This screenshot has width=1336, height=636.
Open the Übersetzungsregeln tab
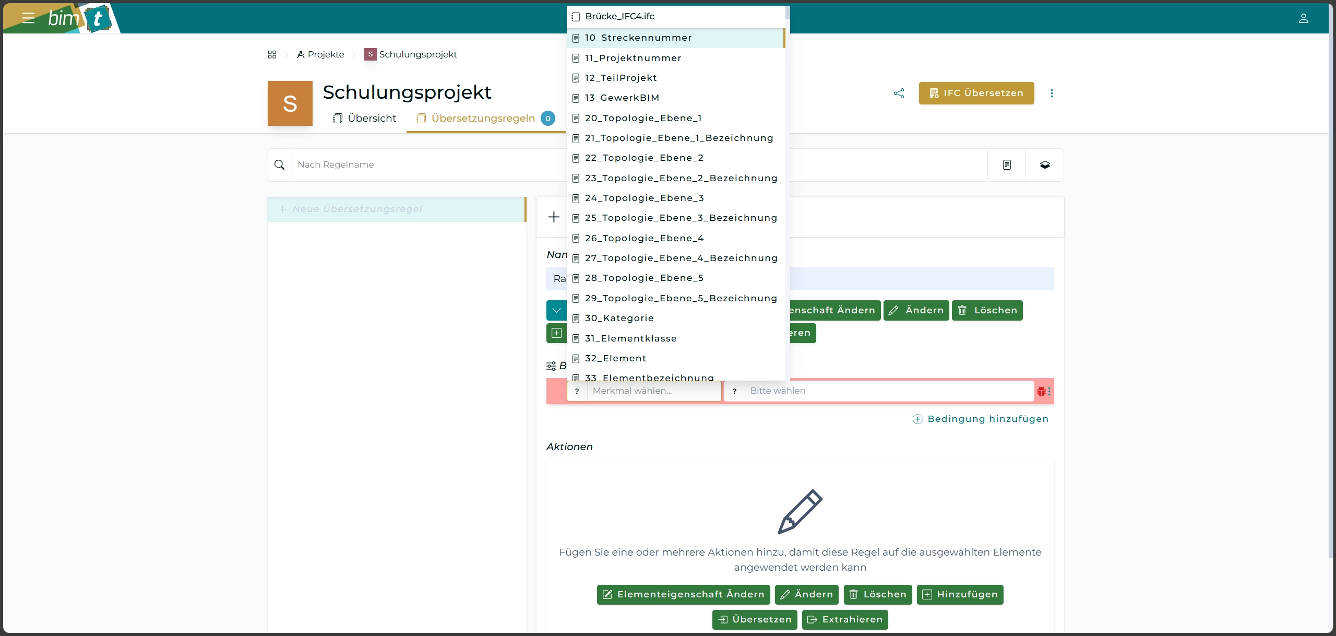coord(483,119)
